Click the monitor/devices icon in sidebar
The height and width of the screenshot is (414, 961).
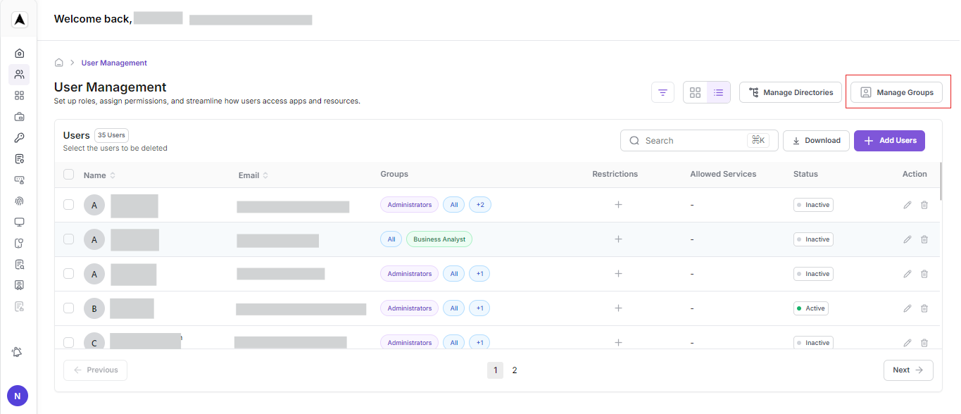[19, 222]
